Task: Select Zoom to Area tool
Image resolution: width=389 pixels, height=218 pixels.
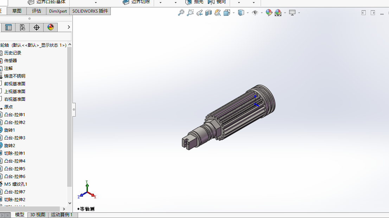Action: [x=190, y=13]
